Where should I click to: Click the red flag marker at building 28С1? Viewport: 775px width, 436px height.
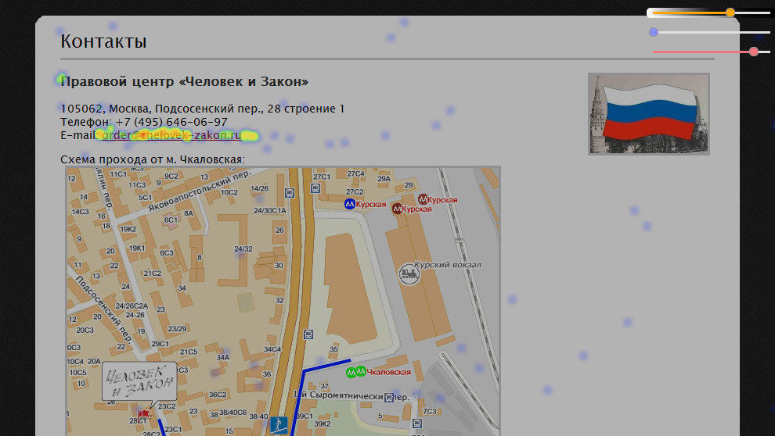pos(143,413)
